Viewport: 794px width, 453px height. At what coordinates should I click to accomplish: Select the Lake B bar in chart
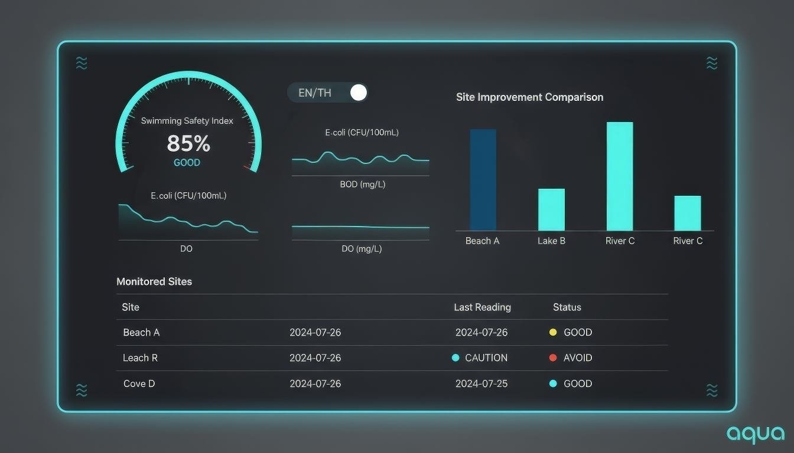551,209
